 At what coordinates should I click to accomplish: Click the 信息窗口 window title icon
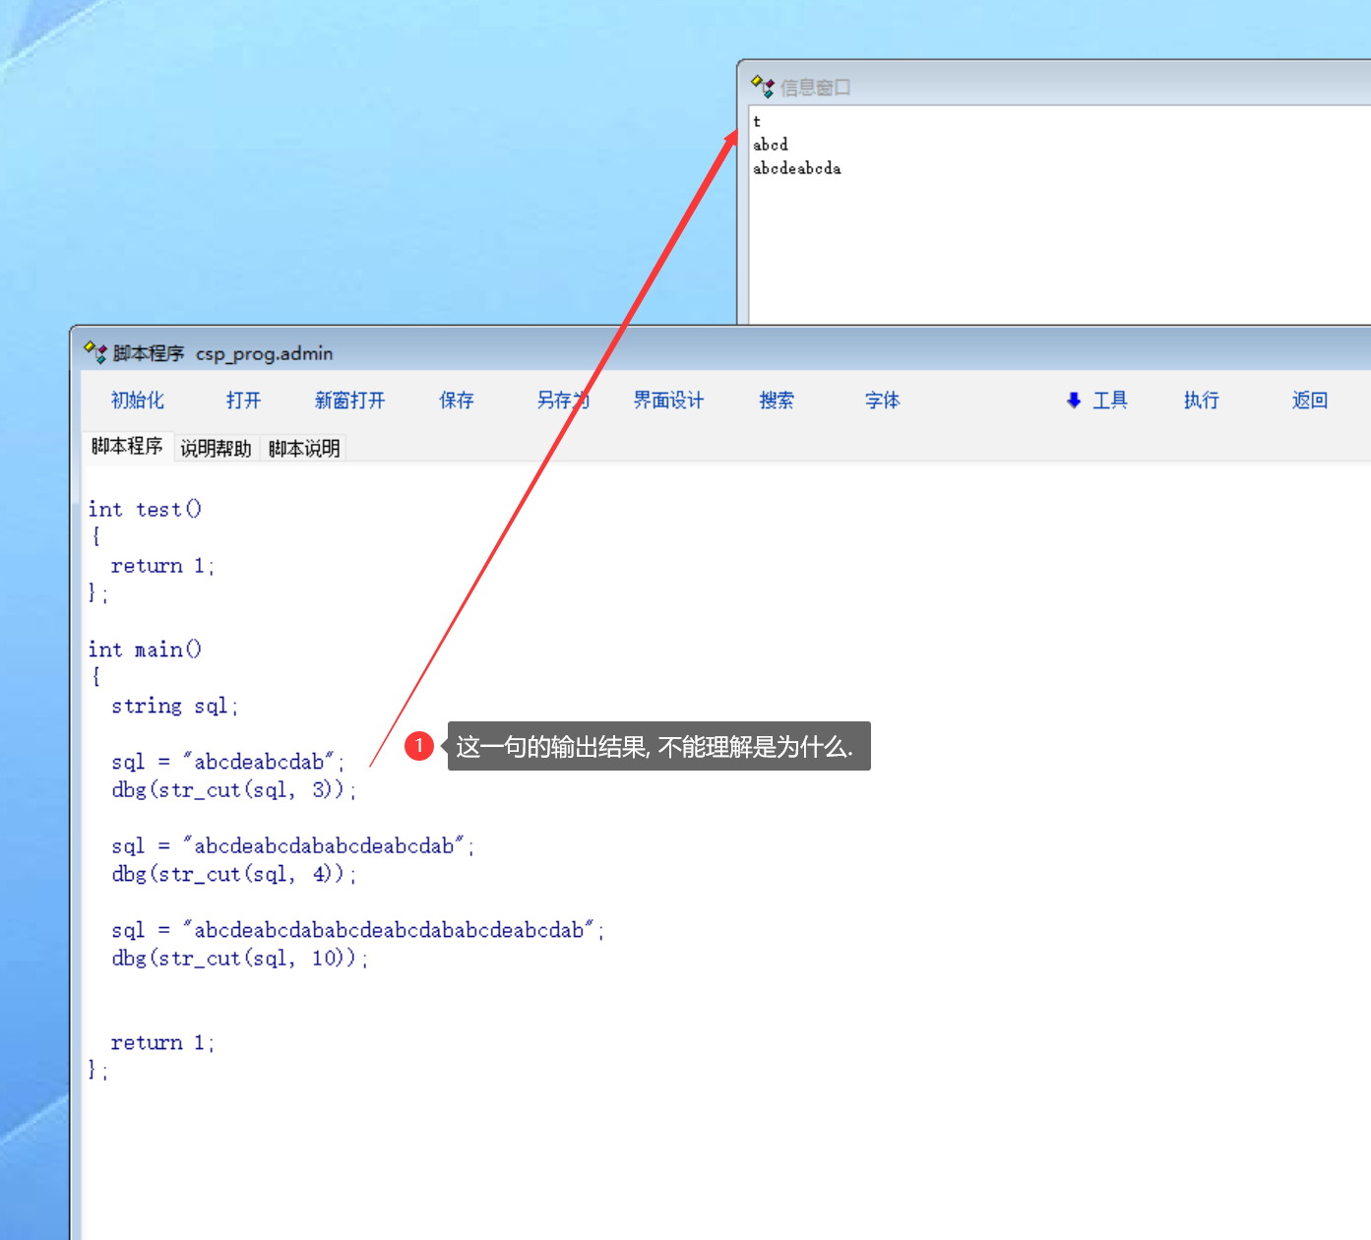763,87
